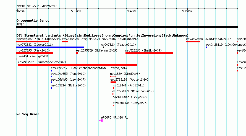Image resolution: width=246 pixels, height=136 pixels.
Task: Select the nsv827695 (Park2010) red bar
Action: 35,53
